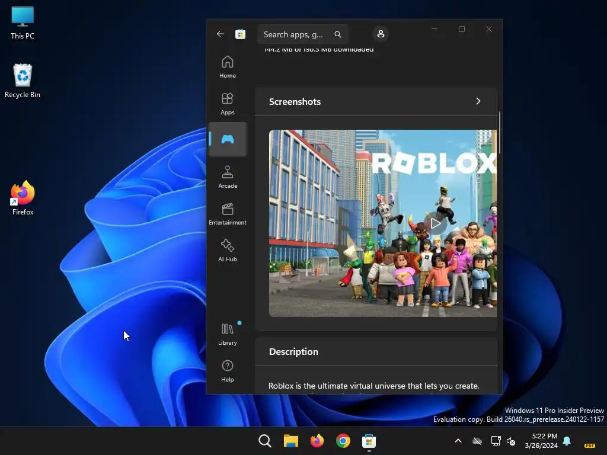The image size is (607, 455).
Task: Click the muted volume tray icon
Action: [511, 441]
